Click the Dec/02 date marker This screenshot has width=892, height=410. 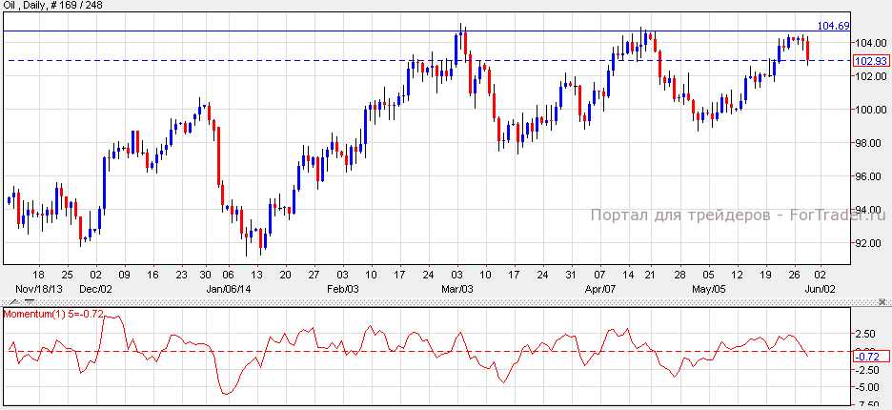(x=96, y=288)
